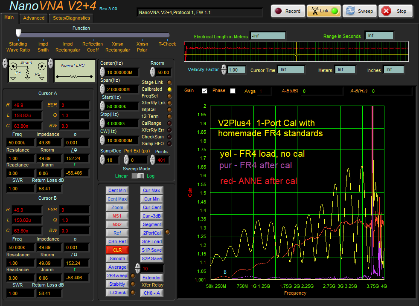Click the Smooth button
This screenshot has height=307, width=419.
(x=117, y=259)
